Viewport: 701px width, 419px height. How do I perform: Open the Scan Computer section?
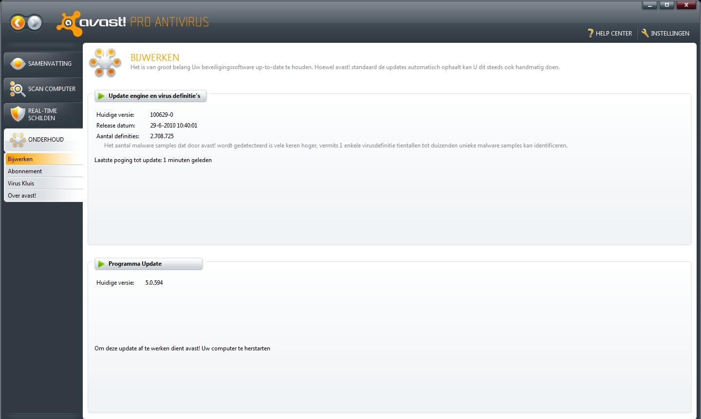coord(43,89)
